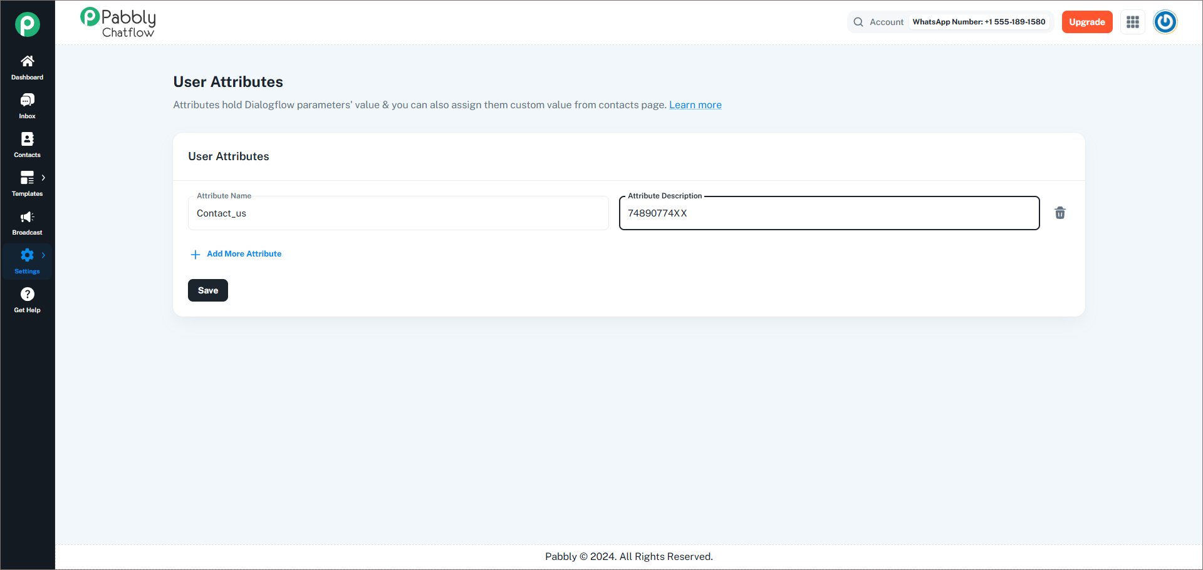
Task: Click the green Pabbly logo in the sidebar
Action: click(x=28, y=24)
